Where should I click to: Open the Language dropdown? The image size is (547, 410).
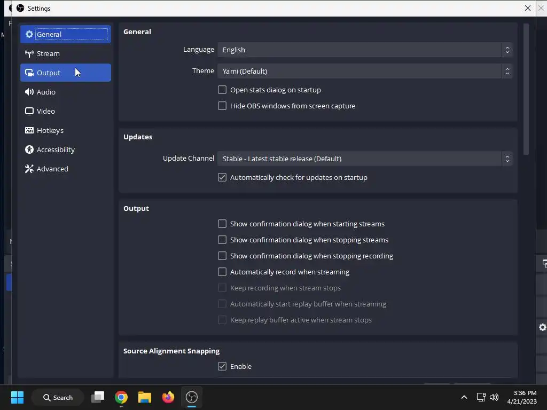tap(365, 50)
